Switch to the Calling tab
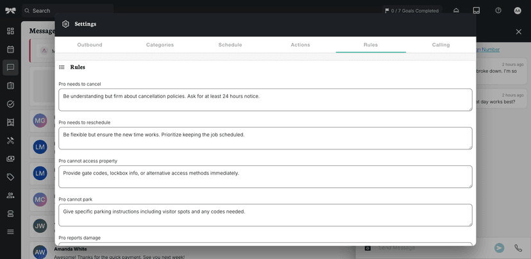This screenshot has width=531, height=259. tap(441, 45)
